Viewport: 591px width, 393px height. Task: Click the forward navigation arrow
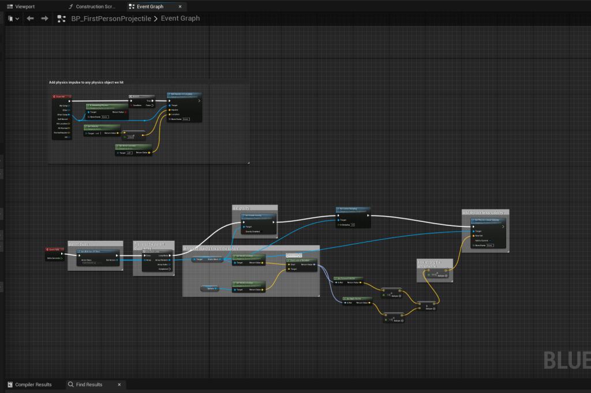pos(44,18)
